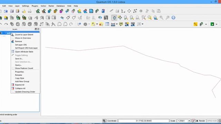Viewport: 221px width, 124px height.
Task: Open the Vector menu
Action: (43, 6)
